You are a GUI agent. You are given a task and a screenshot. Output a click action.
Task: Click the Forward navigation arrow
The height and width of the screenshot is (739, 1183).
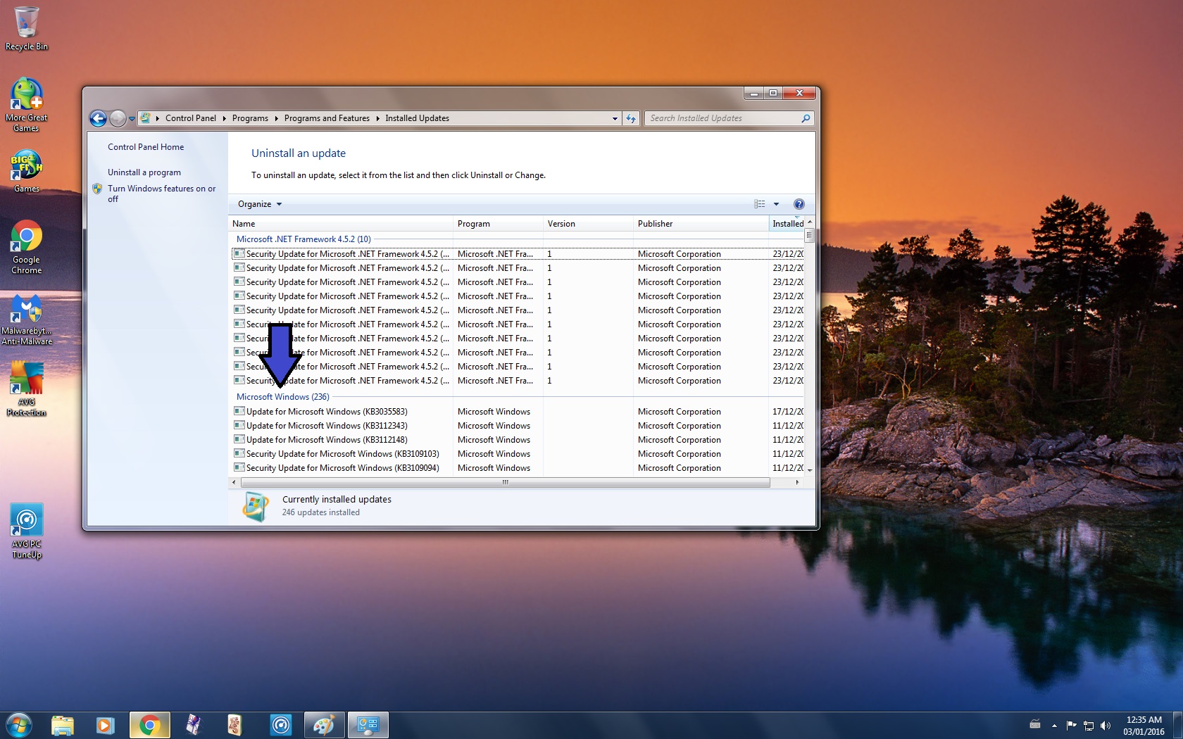[118, 118]
